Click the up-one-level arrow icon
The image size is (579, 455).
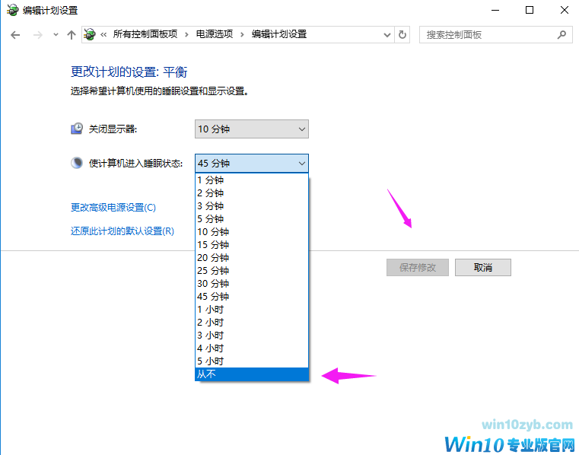click(72, 35)
